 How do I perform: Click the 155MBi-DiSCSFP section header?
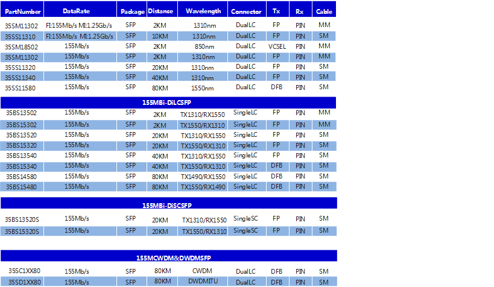click(x=168, y=203)
